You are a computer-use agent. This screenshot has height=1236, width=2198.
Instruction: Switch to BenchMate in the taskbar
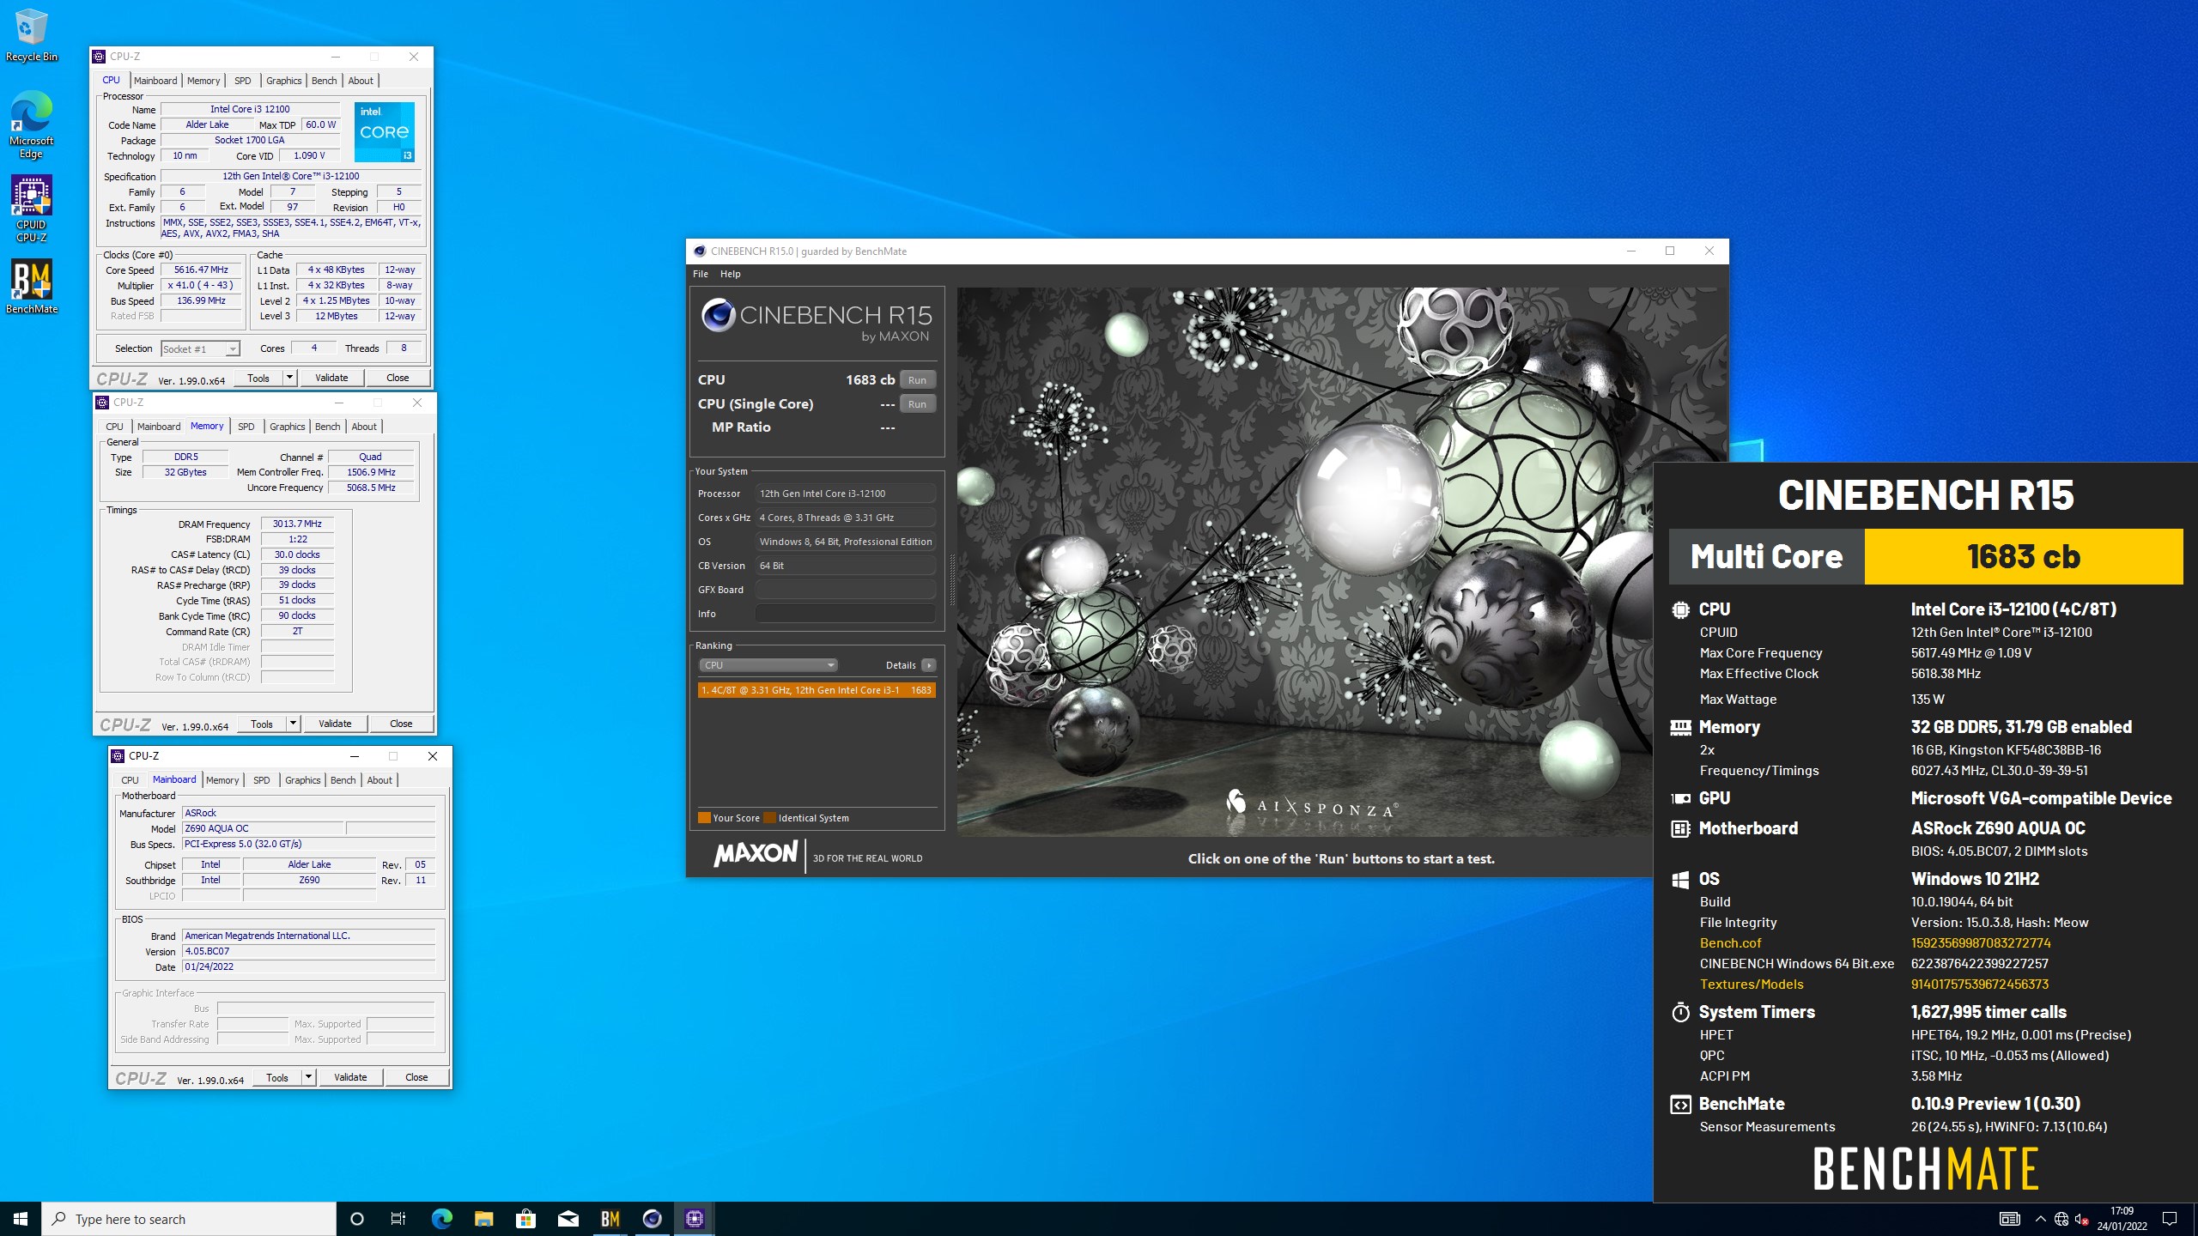(610, 1219)
